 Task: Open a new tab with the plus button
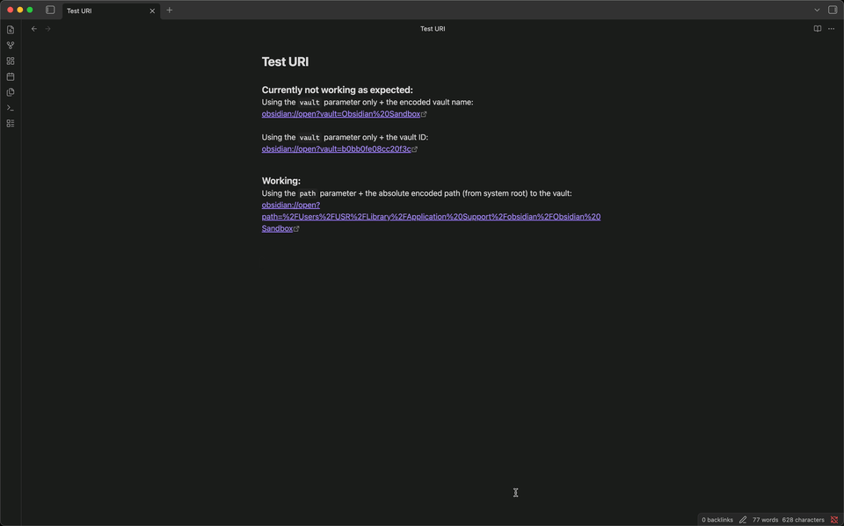pyautogui.click(x=169, y=10)
